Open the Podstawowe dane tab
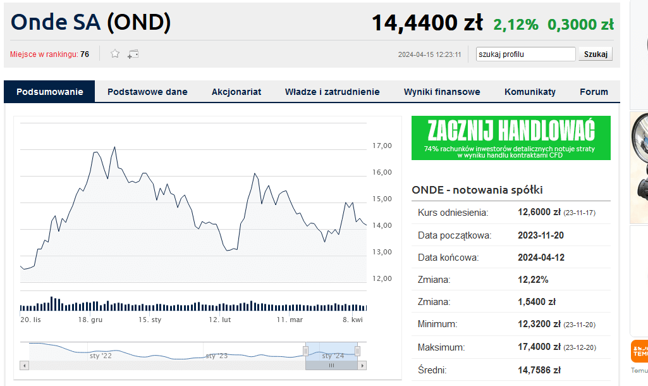 (x=147, y=92)
